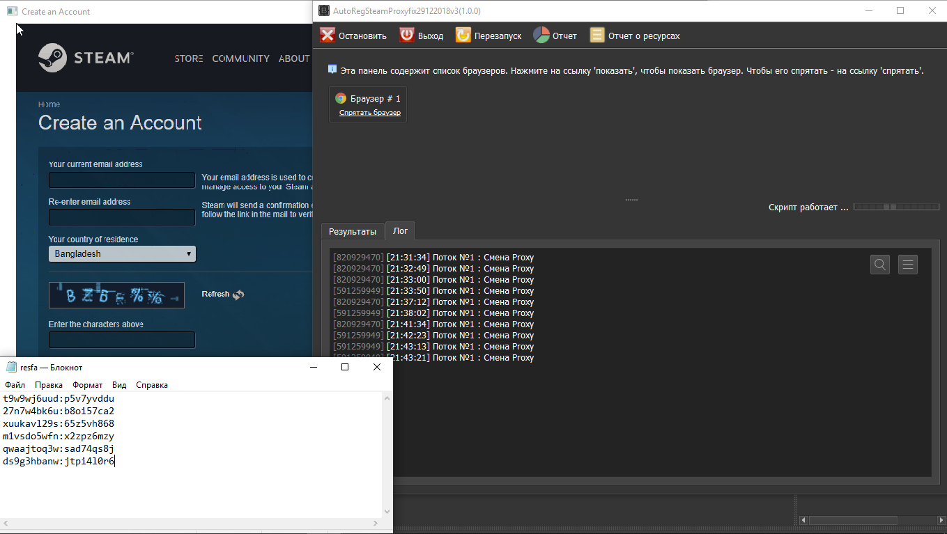Click the log entry at 21:38:02
Screen dimensions: 947x534
(433, 313)
